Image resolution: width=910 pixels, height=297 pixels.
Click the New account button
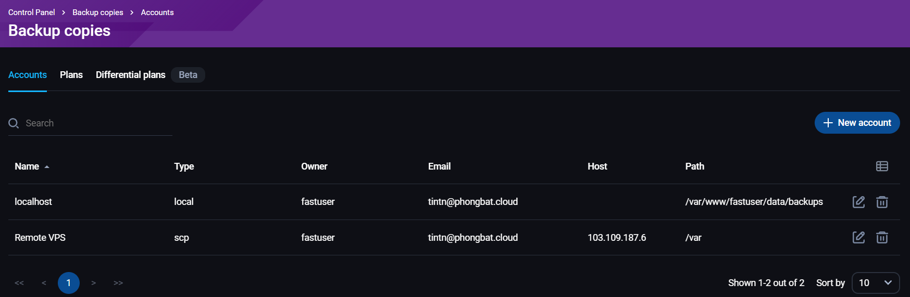[857, 123]
